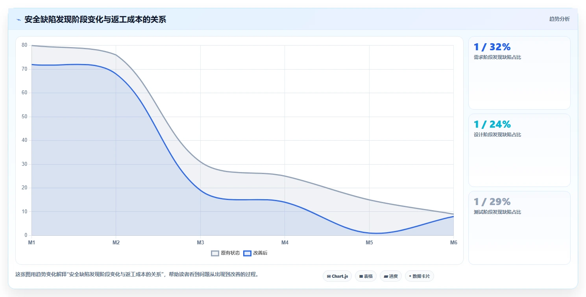Click the chart title 安全缺陷发现阶段变化与返工成本的关系
The image size is (586, 297).
pos(95,20)
